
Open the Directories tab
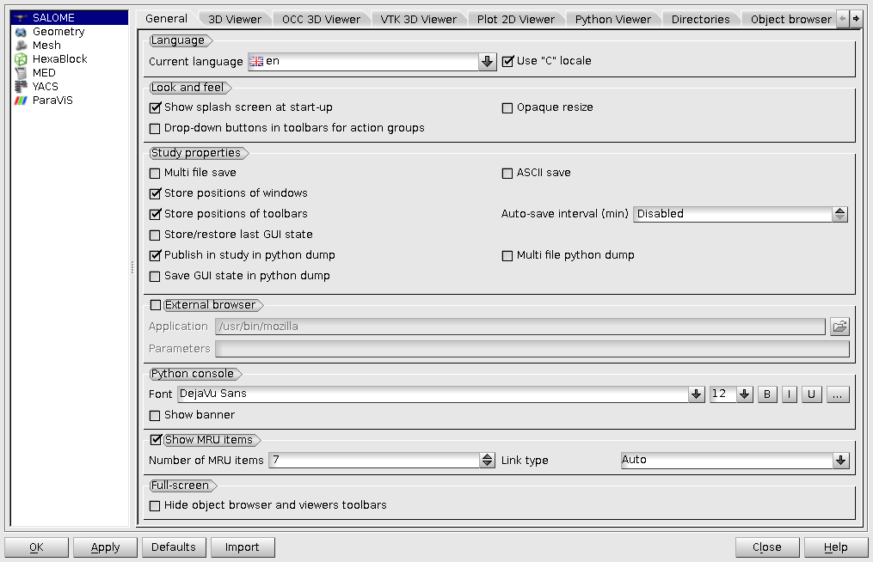700,19
